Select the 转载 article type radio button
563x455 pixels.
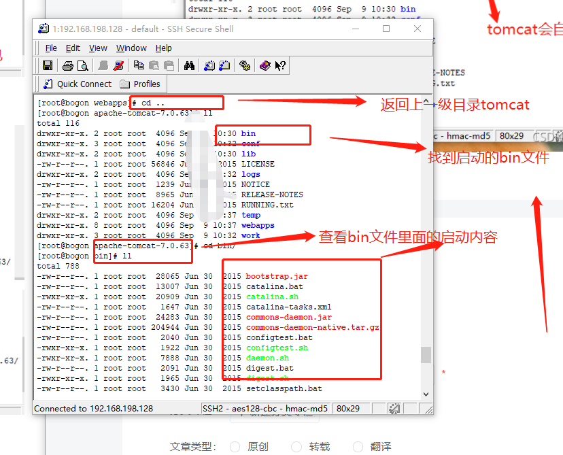296,447
